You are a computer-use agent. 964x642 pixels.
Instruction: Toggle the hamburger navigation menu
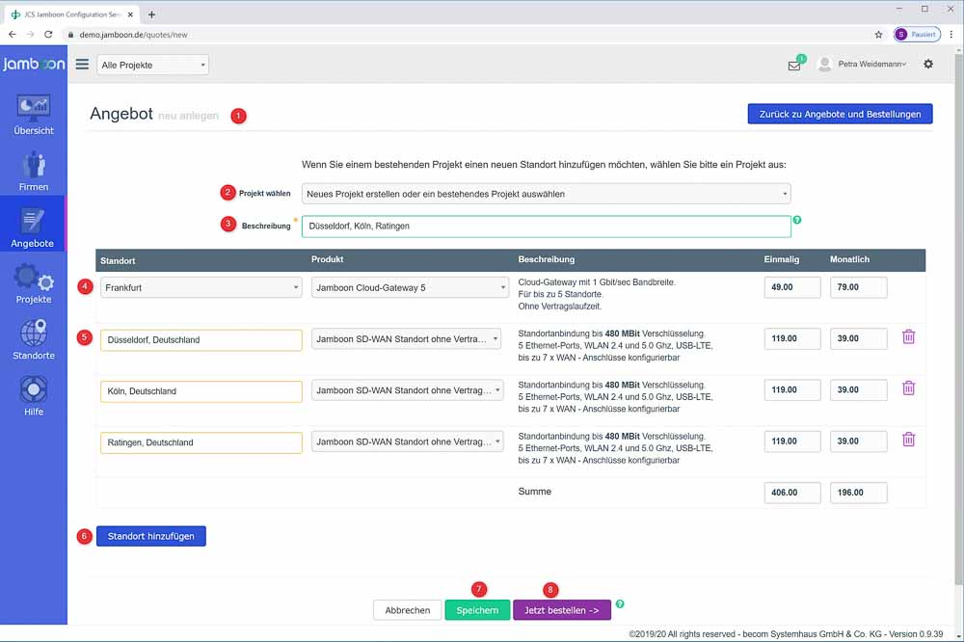[82, 64]
